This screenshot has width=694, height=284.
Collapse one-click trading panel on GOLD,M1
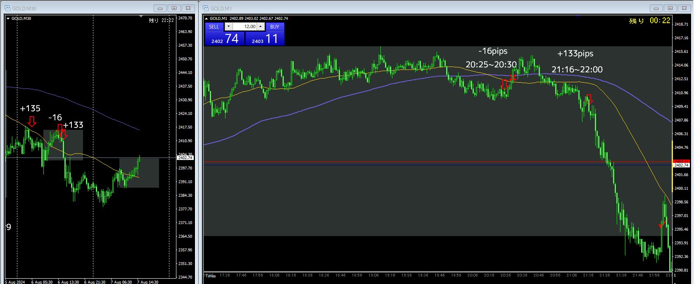(207, 19)
